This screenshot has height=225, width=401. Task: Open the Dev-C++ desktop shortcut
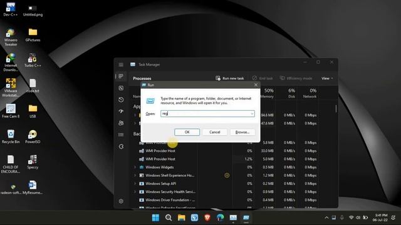tap(11, 9)
